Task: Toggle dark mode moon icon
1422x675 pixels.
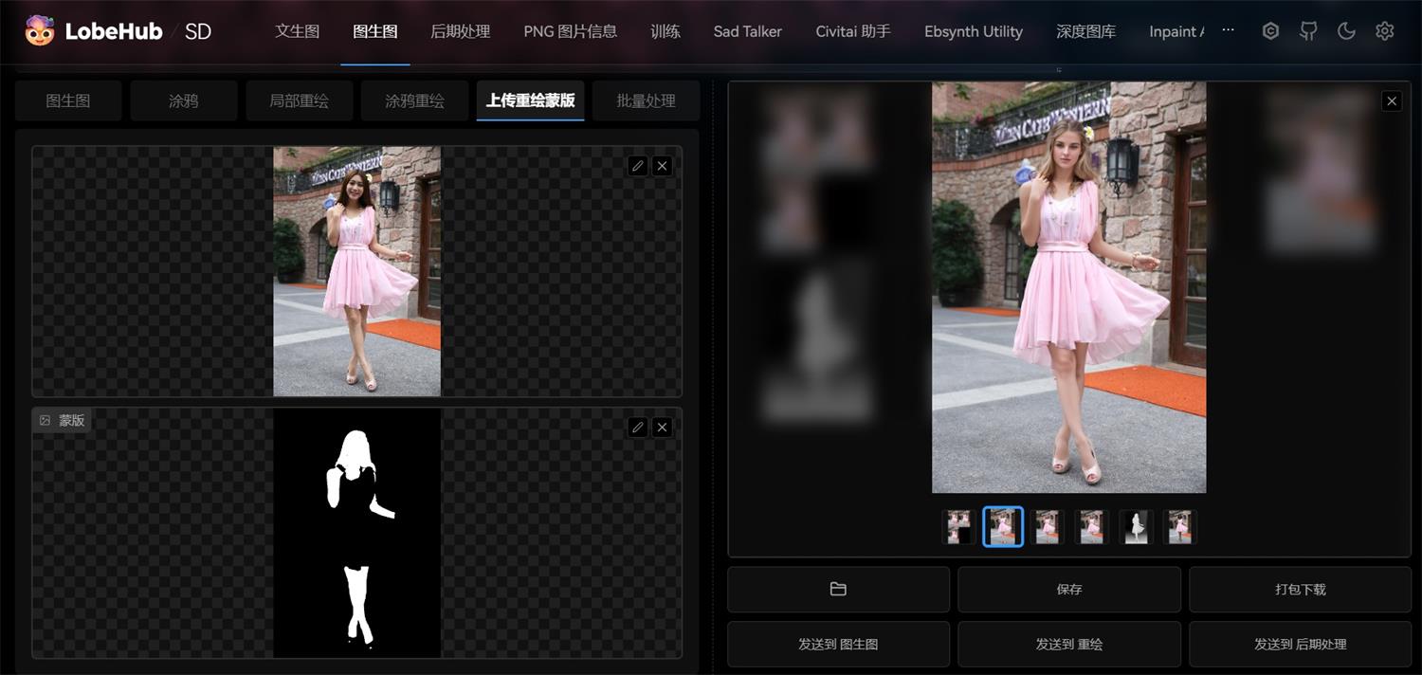Action: click(x=1346, y=31)
